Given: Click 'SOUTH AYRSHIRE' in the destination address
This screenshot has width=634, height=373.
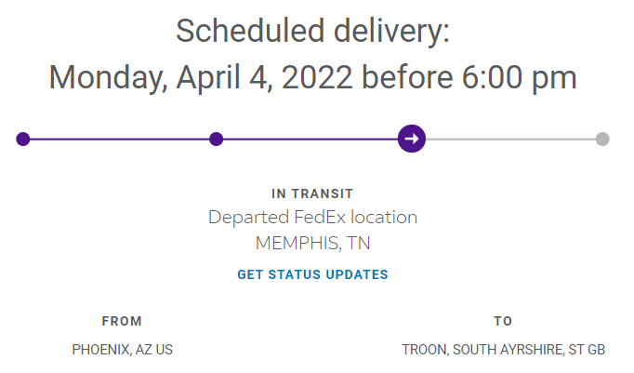Looking at the screenshot, I should [x=508, y=350].
